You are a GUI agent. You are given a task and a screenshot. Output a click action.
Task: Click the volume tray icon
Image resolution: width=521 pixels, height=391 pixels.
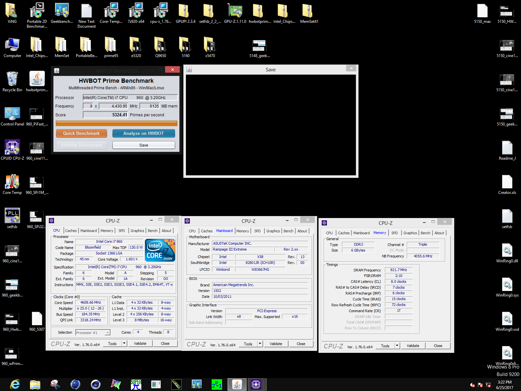pyautogui.click(x=472, y=385)
